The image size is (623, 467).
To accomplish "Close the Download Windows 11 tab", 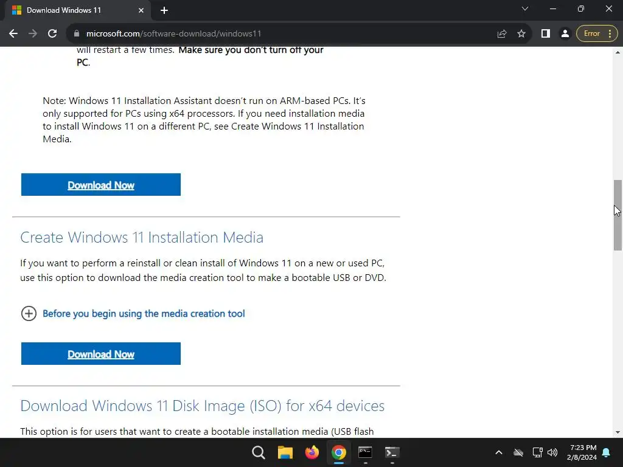I will click(141, 10).
